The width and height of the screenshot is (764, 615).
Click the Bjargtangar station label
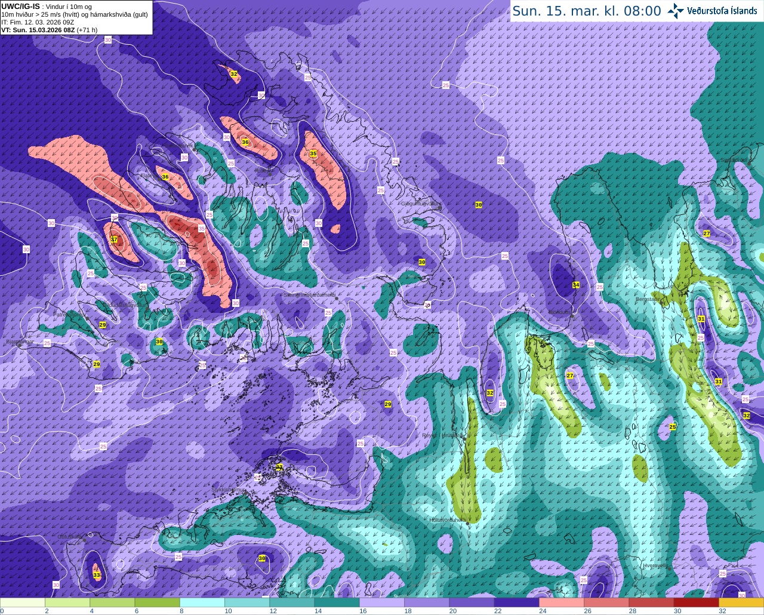pyautogui.click(x=20, y=342)
